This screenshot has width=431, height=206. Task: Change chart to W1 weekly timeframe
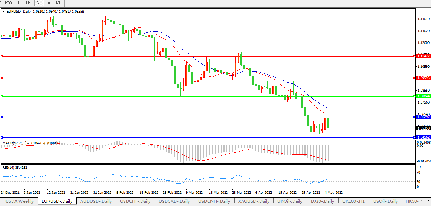point(49,3)
